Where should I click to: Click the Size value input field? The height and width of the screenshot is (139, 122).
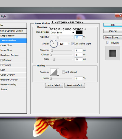click(78, 59)
